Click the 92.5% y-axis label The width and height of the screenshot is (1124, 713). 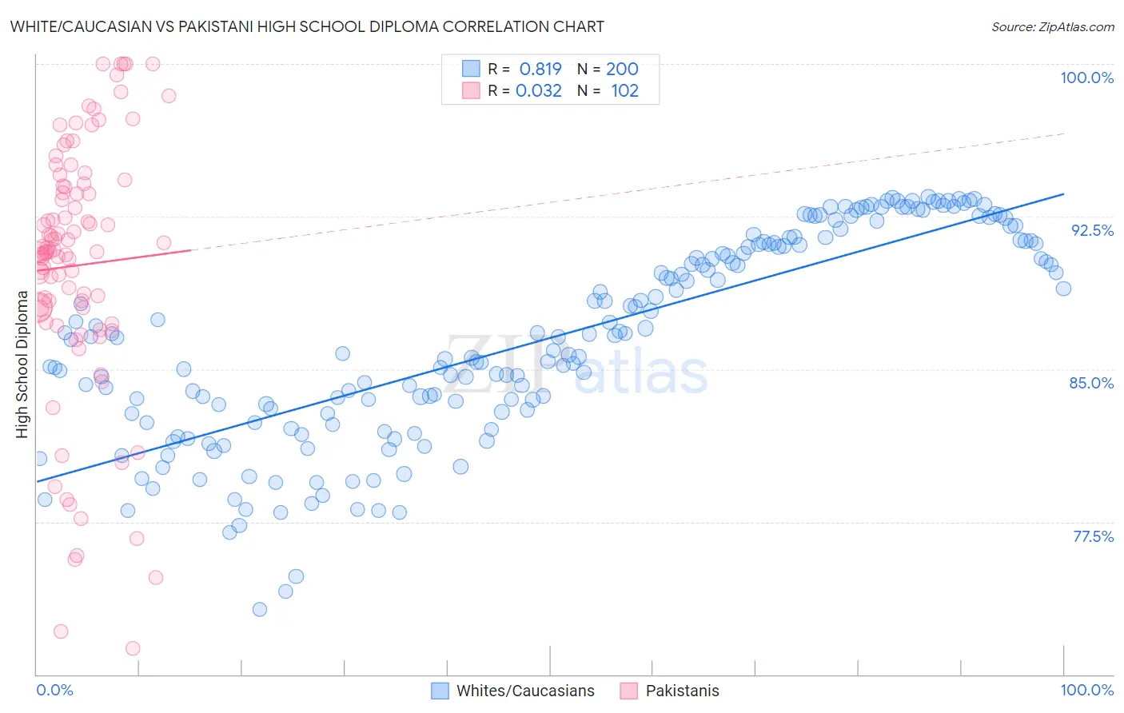(x=1092, y=230)
